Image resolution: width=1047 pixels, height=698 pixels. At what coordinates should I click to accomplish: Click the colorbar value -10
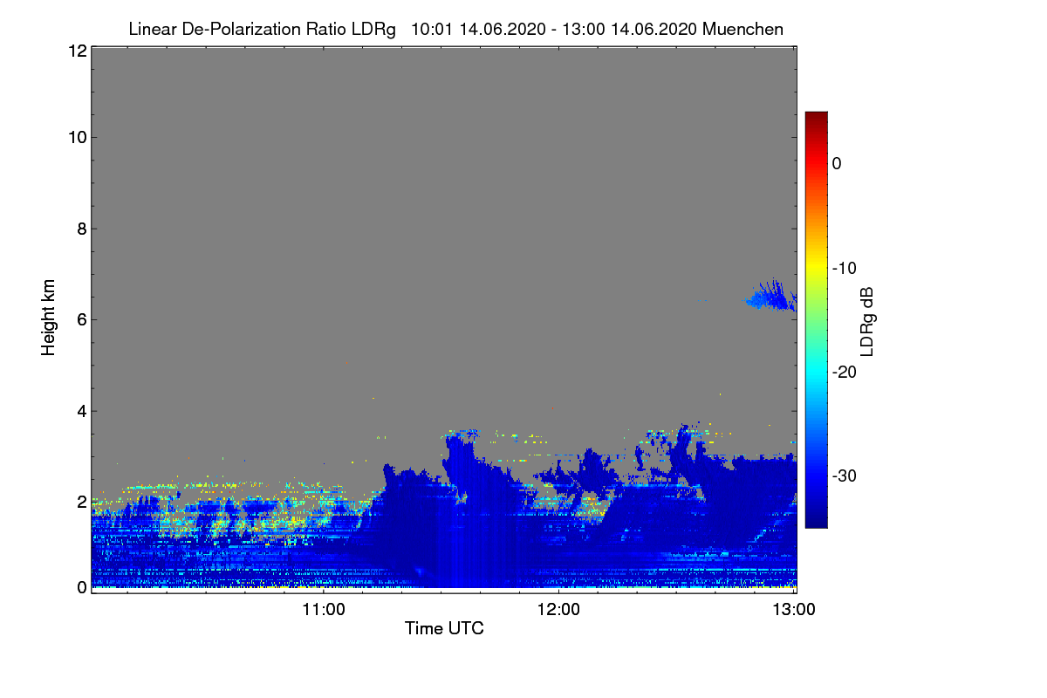pyautogui.click(x=846, y=268)
